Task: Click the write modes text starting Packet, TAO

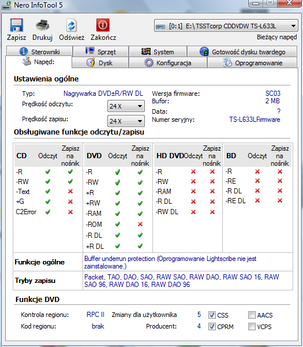Action: point(182,281)
